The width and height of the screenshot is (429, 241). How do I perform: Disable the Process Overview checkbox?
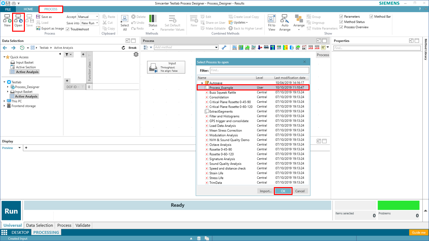coord(341,27)
